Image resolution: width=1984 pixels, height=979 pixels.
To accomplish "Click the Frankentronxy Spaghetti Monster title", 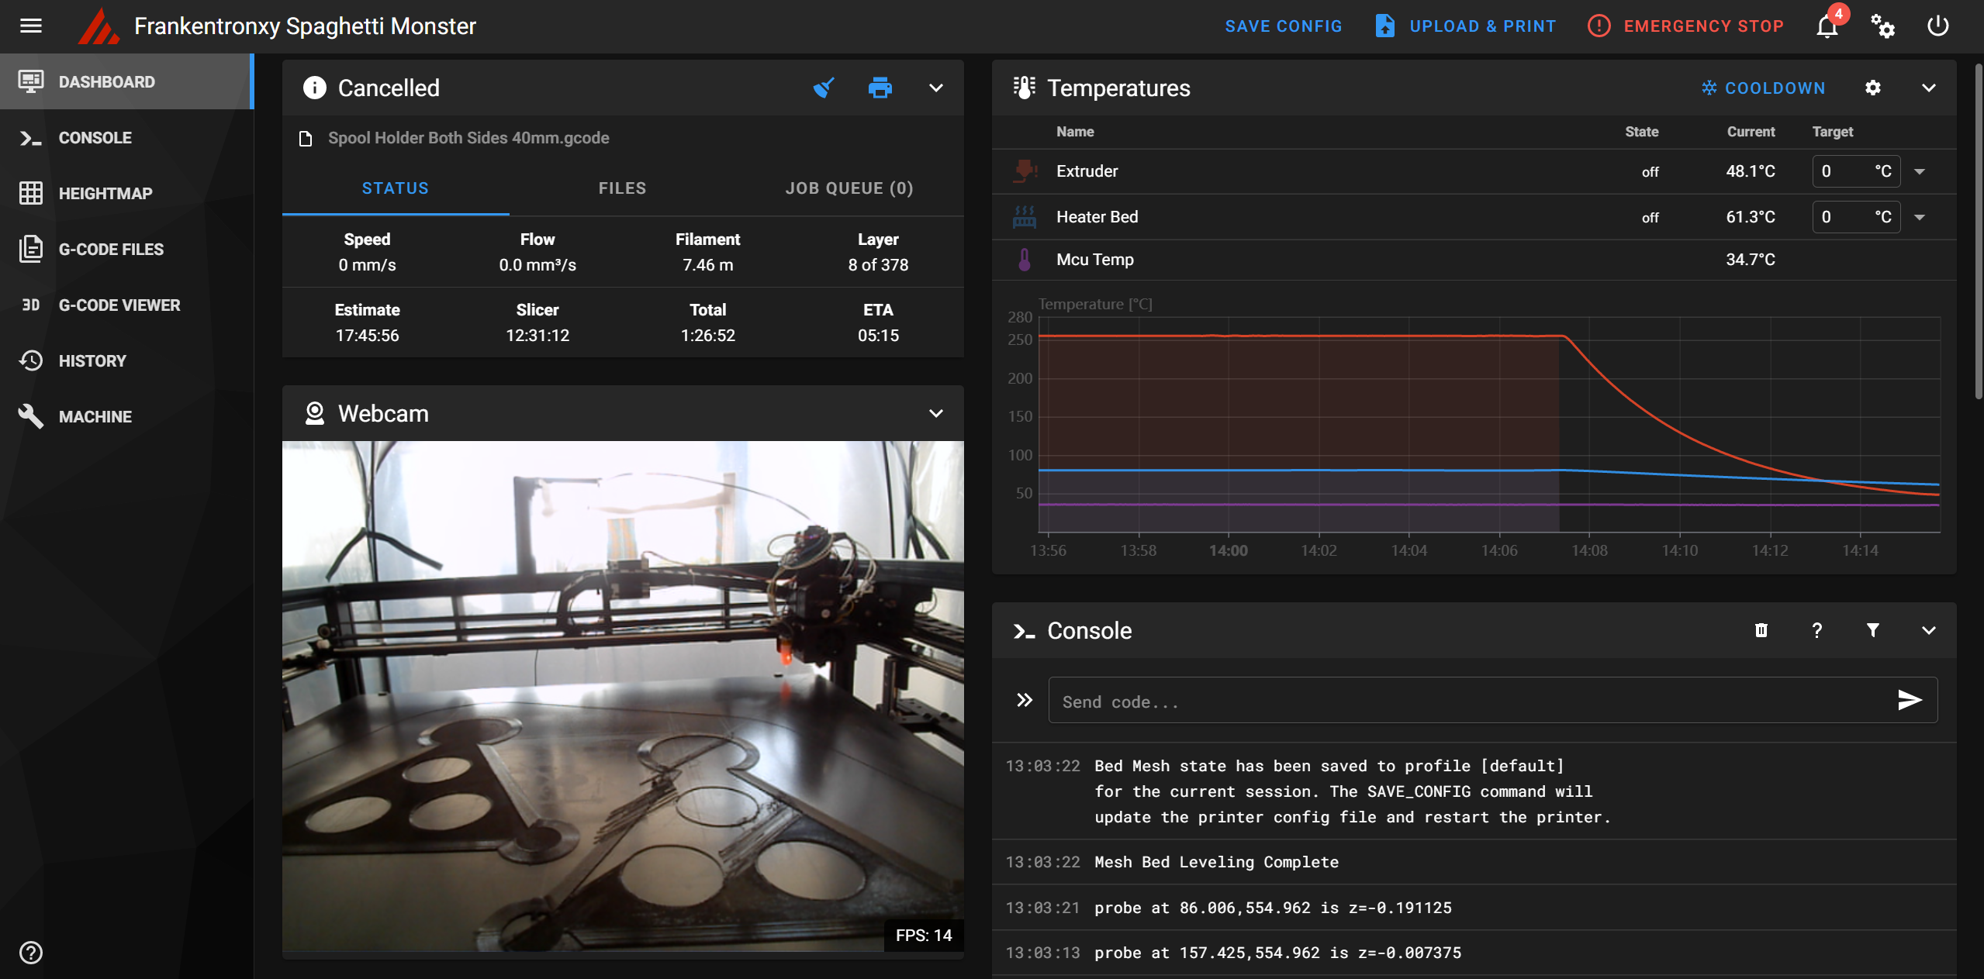I will pos(305,26).
